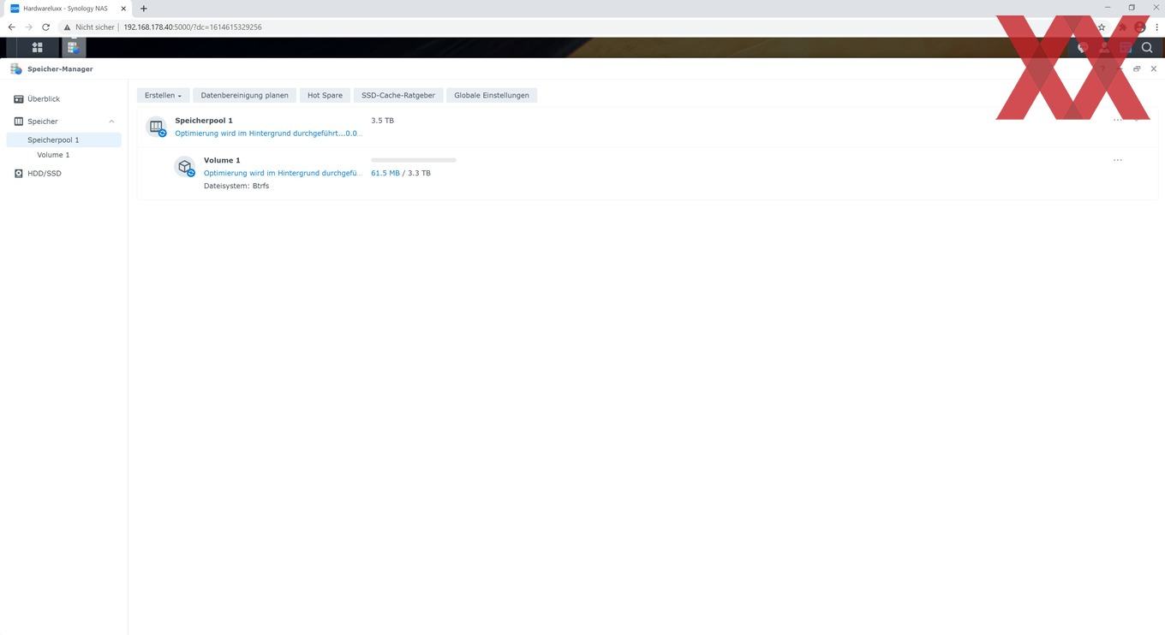Click the Volume 1 optimization status link
The width and height of the screenshot is (1165, 635).
(x=283, y=173)
